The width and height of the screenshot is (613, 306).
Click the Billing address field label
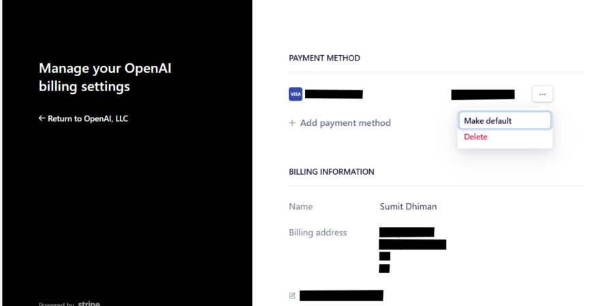[x=317, y=233]
